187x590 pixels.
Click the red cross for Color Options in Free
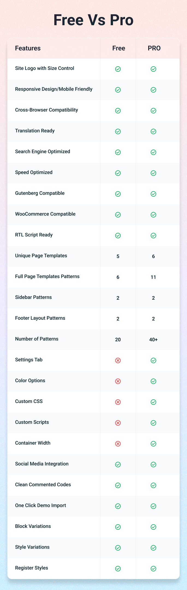[x=118, y=381]
